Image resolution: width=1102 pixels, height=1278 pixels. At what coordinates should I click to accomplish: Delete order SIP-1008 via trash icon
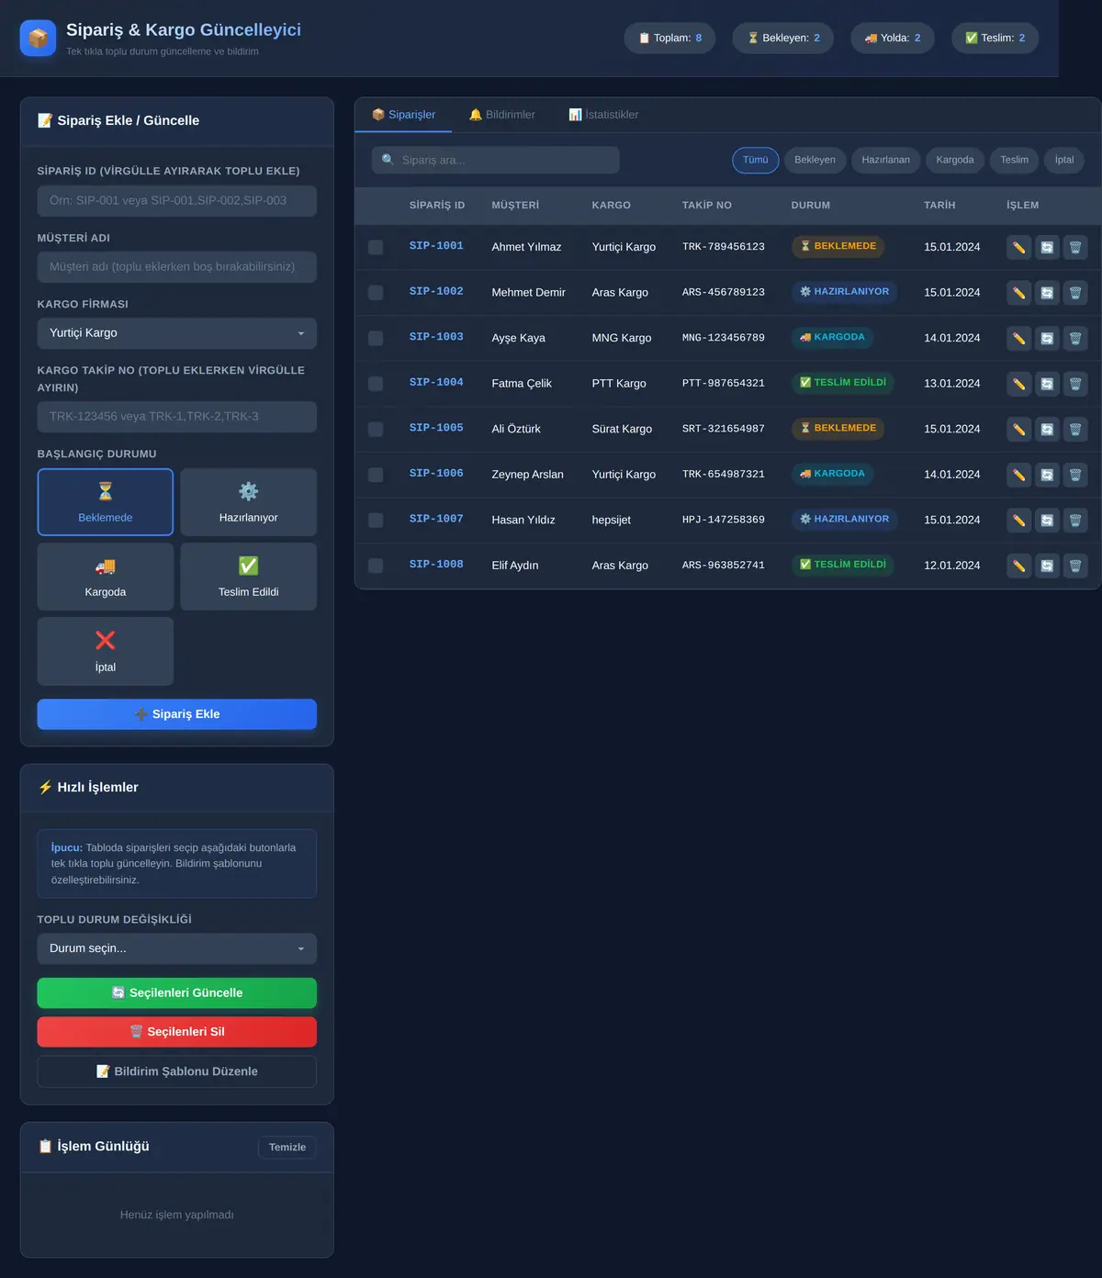(1075, 566)
